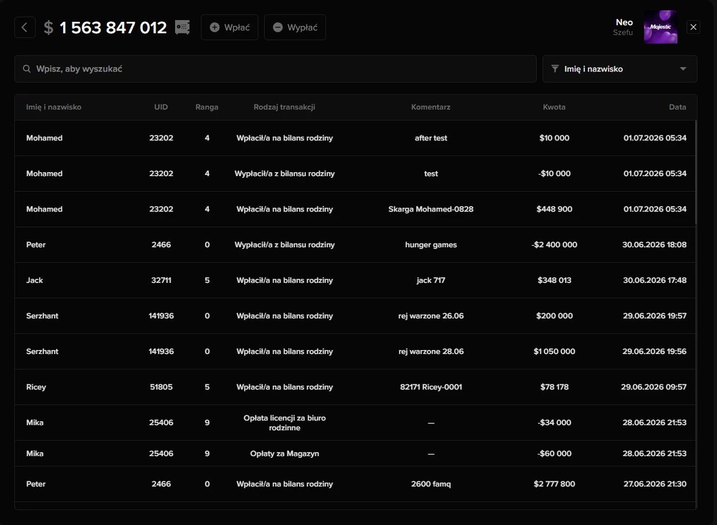Click the 'jack 717' comment
The width and height of the screenshot is (717, 525).
[x=431, y=281]
